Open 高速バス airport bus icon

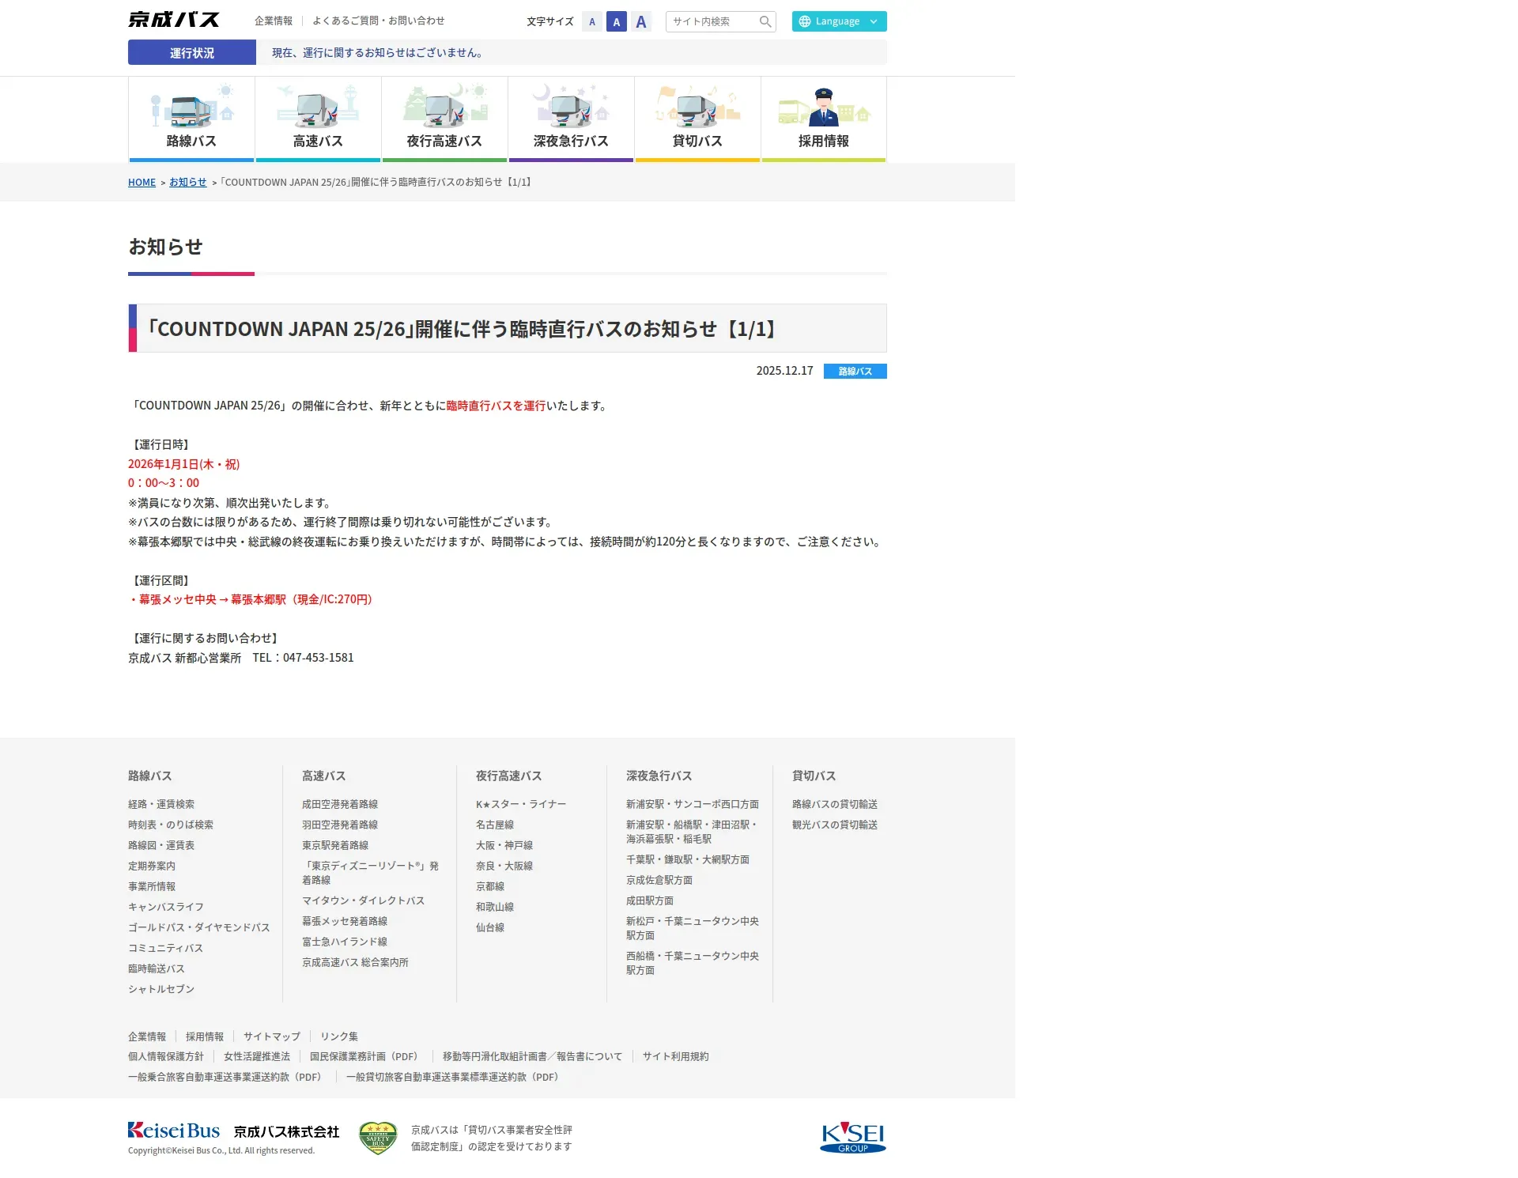click(x=318, y=108)
